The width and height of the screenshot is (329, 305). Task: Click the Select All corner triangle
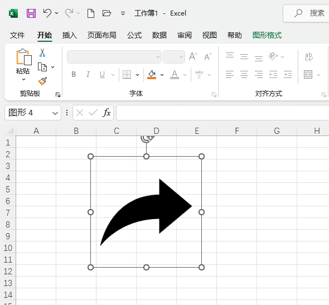[11, 130]
